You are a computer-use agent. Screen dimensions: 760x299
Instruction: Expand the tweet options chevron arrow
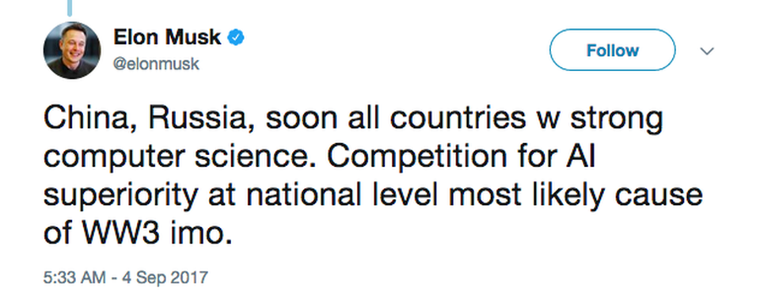coord(708,51)
